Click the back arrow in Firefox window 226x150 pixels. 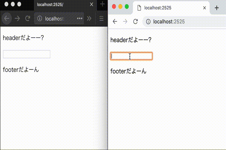6,18
